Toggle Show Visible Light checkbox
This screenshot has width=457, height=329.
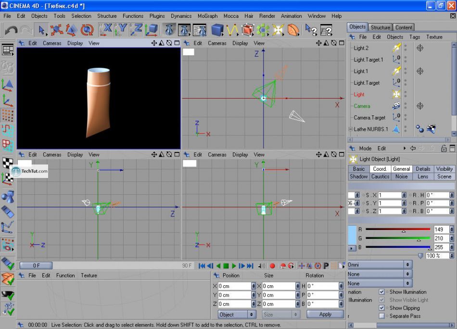click(381, 300)
